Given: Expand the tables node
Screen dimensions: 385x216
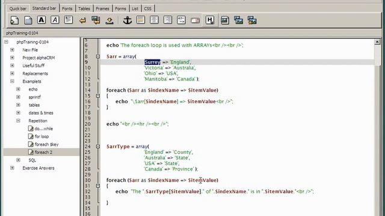Looking at the screenshot, I should point(18,105).
